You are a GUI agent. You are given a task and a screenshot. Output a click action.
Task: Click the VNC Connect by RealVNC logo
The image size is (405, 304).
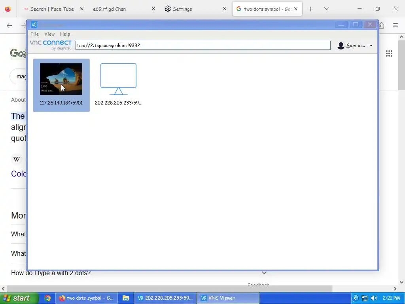(x=51, y=45)
